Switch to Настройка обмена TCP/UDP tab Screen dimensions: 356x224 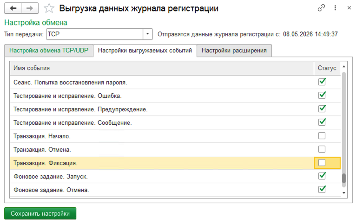(49, 50)
